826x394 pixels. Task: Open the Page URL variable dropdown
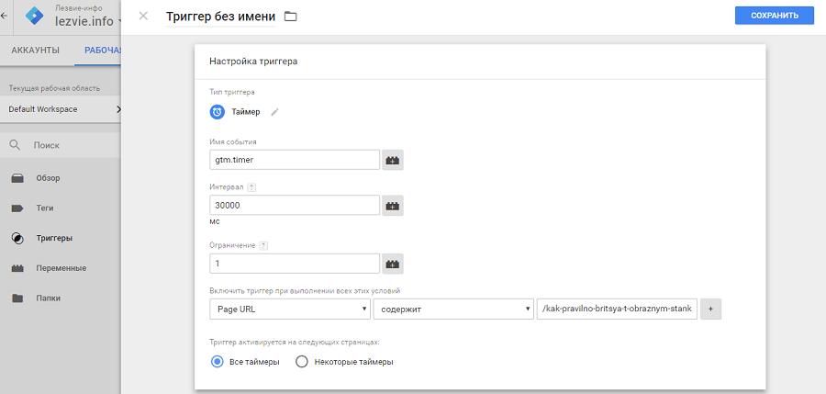[289, 310]
